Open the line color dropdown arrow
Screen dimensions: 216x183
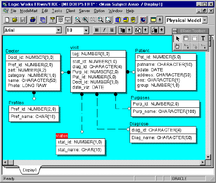[161, 30]
